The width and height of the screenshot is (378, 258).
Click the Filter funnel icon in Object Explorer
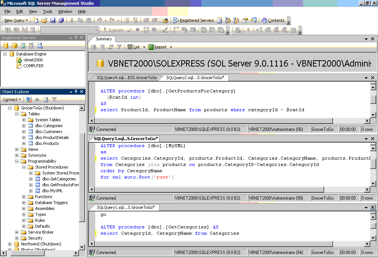(x=54, y=99)
